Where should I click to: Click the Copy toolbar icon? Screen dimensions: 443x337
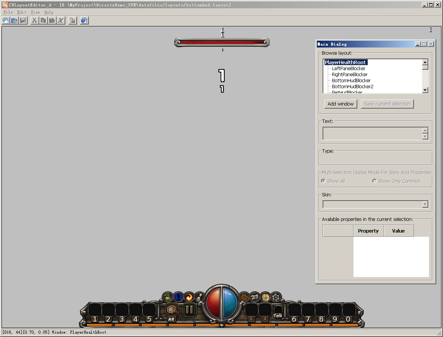43,21
